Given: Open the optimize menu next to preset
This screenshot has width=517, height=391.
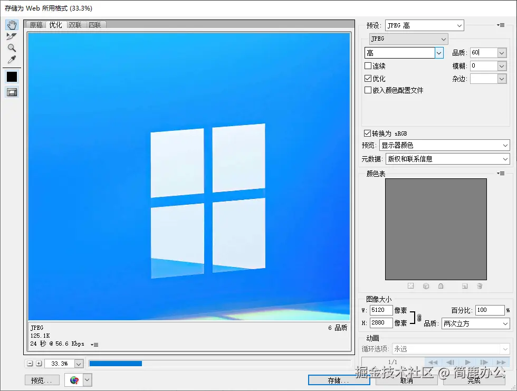Looking at the screenshot, I should 501,25.
